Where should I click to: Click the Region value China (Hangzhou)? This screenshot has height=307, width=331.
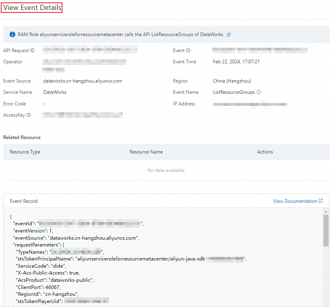pos(232,81)
